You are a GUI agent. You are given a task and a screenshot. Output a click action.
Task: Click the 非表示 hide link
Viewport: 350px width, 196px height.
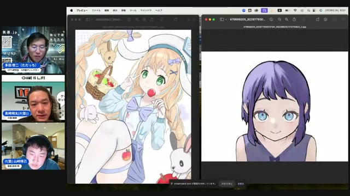241,184
